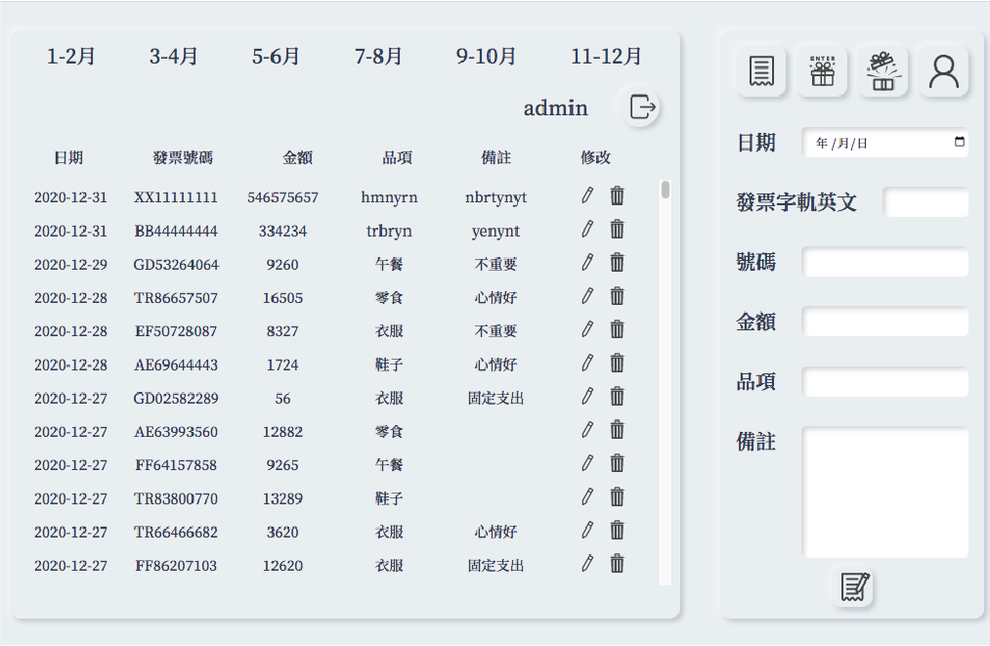Select the 11-12月 period tab
Screen dimensions: 990x646
click(x=606, y=57)
